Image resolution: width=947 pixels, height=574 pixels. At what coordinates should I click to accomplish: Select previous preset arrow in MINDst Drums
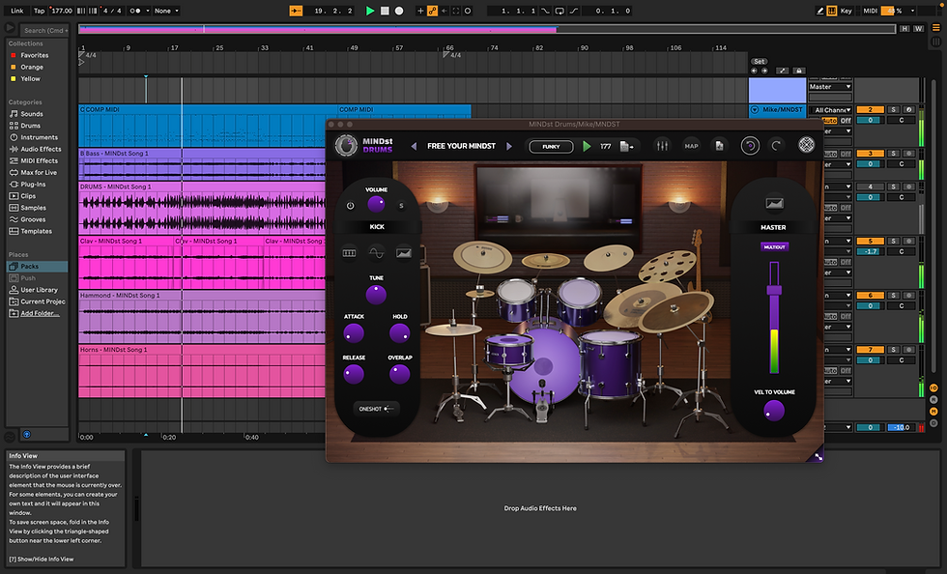[414, 146]
